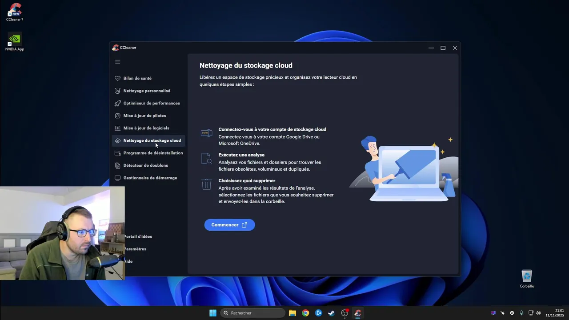Click the 'Choisissez quoi supprimer' step text

click(247, 181)
